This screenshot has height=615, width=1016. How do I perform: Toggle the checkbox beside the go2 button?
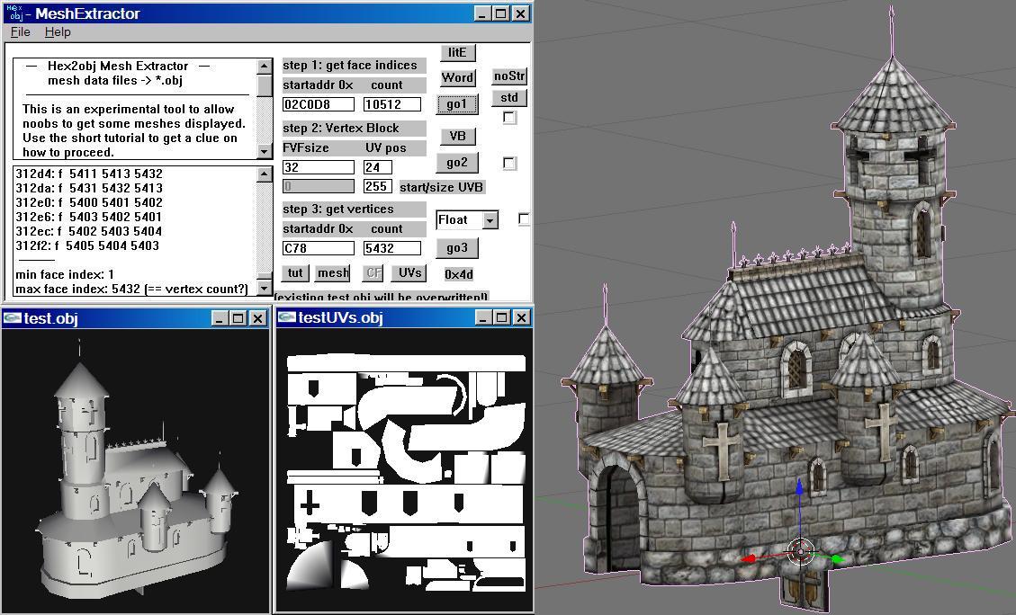click(x=510, y=163)
